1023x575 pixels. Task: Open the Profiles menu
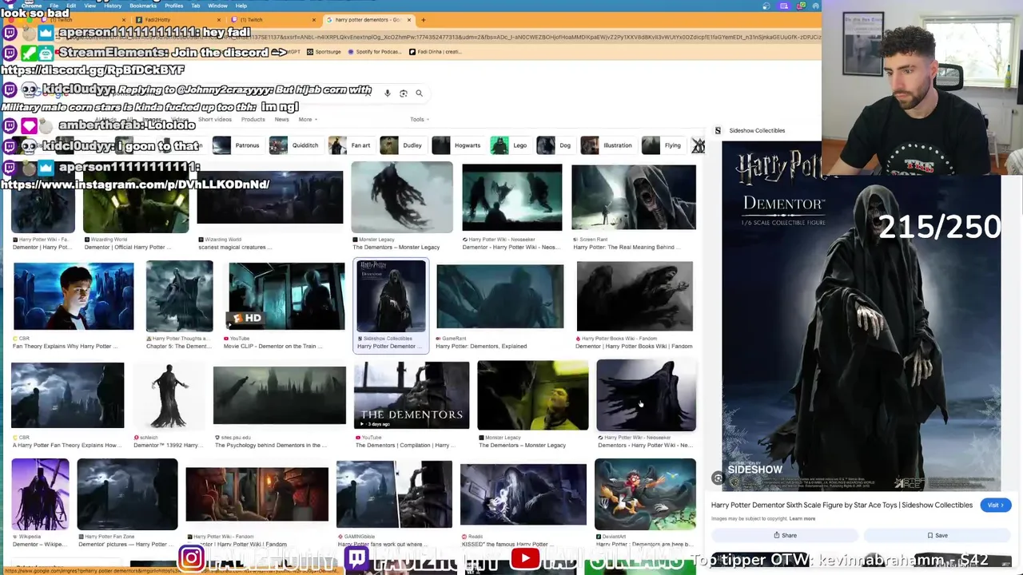tap(173, 6)
